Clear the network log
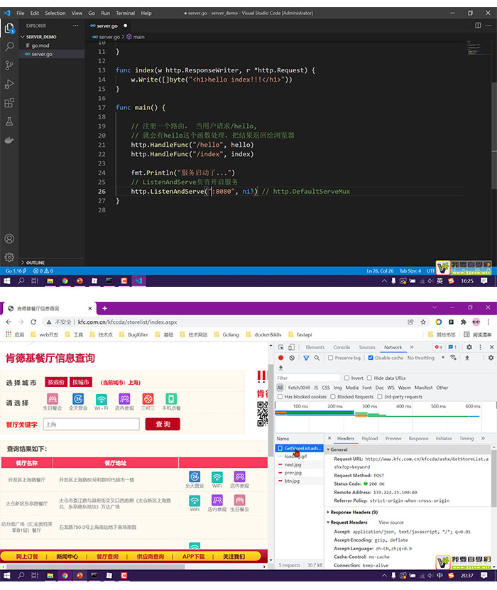497x590 pixels. (x=292, y=358)
